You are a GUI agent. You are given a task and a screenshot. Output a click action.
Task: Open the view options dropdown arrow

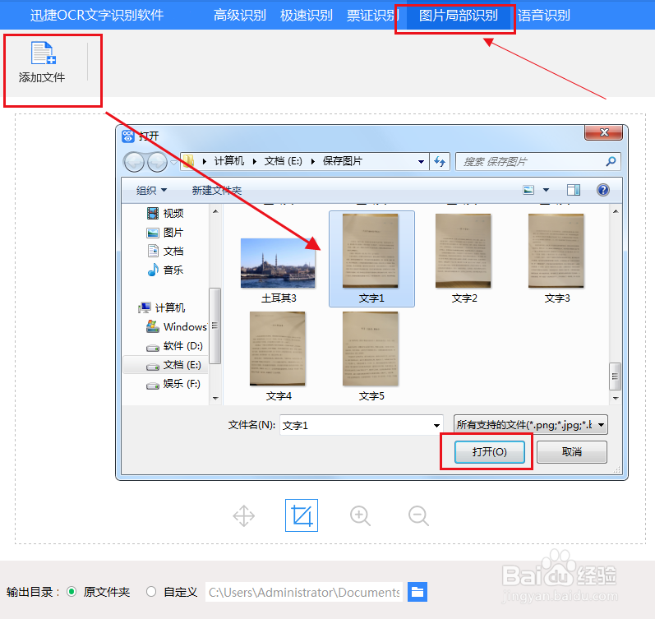click(546, 190)
